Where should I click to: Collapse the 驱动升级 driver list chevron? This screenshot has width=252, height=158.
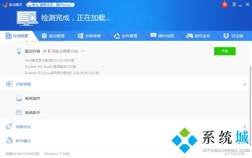pos(83,51)
